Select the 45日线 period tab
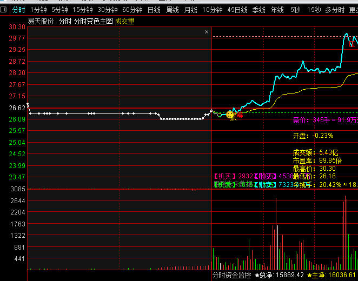358x281 pixels. click(237, 10)
